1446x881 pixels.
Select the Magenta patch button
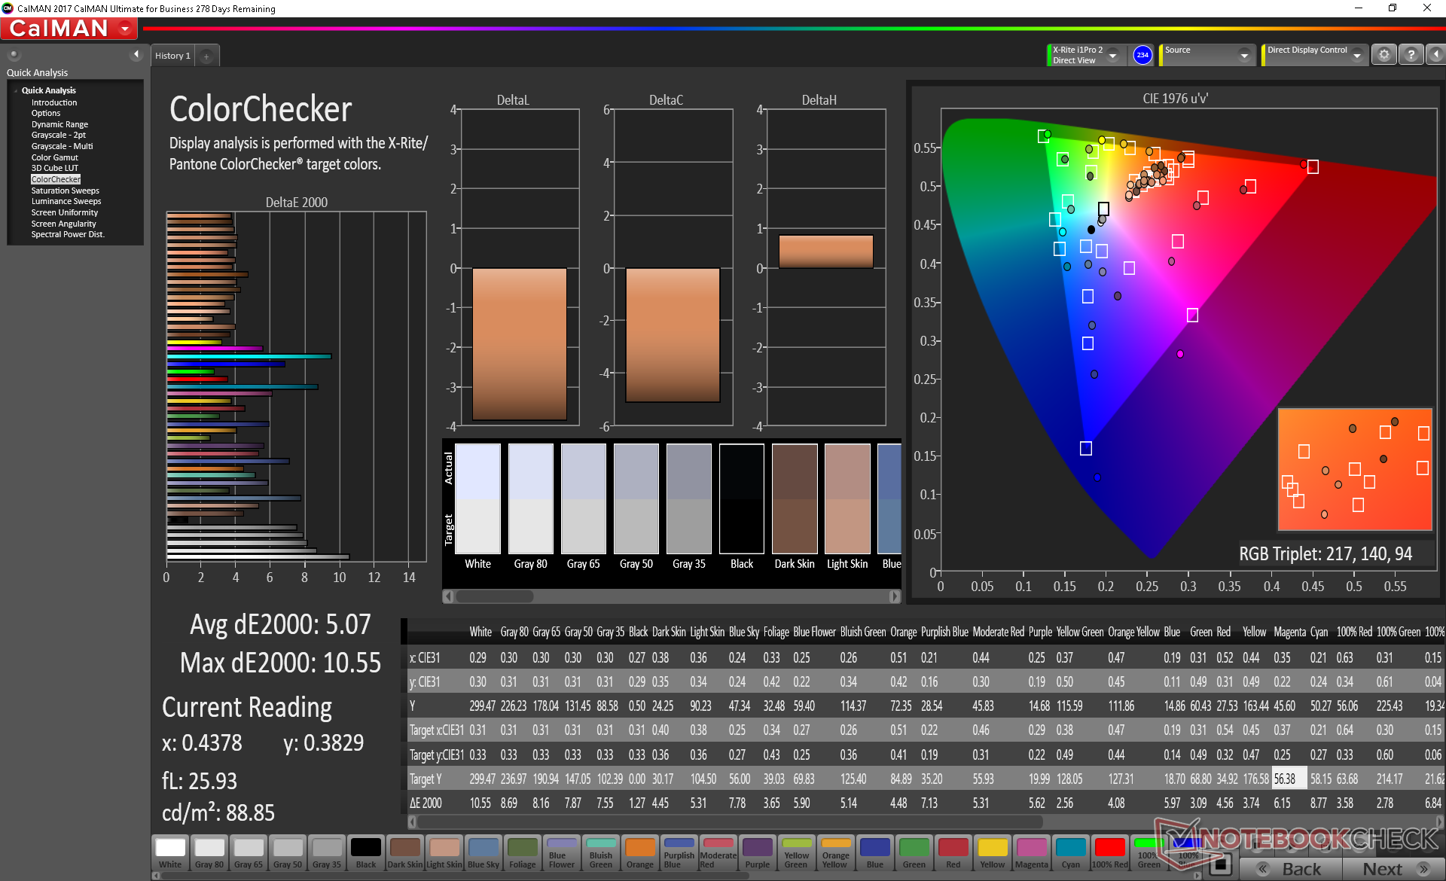tap(1032, 853)
